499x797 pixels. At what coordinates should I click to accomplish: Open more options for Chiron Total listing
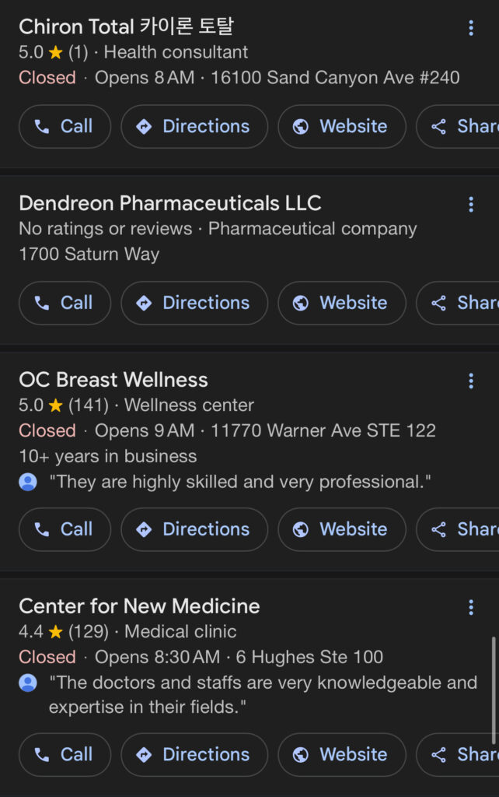click(470, 29)
